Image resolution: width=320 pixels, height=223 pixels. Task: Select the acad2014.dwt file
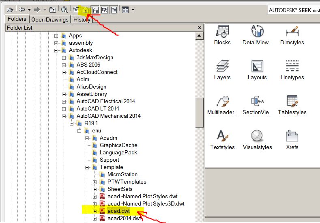(124, 218)
